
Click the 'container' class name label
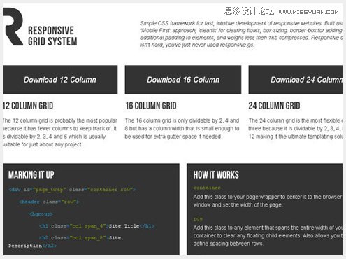[207, 188]
